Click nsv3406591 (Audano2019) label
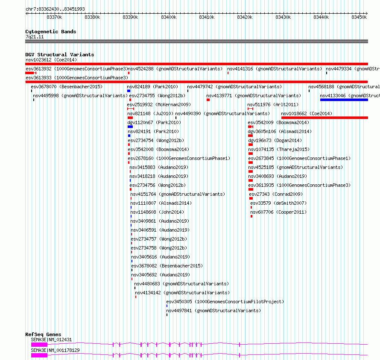This screenshot has width=380, height=360. click(161, 230)
